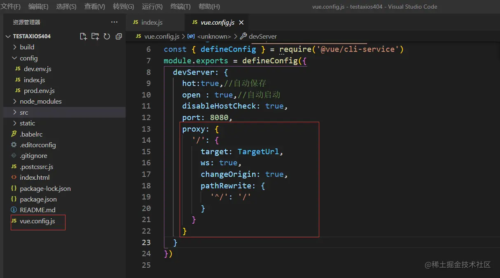Open the .babelrc file
500x278 pixels.
pos(31,134)
